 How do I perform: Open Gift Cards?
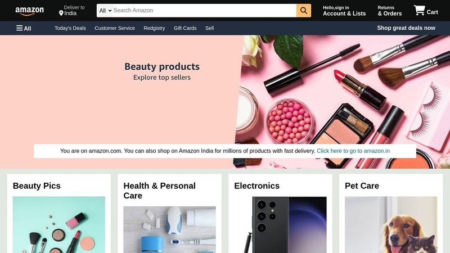pyautogui.click(x=185, y=28)
